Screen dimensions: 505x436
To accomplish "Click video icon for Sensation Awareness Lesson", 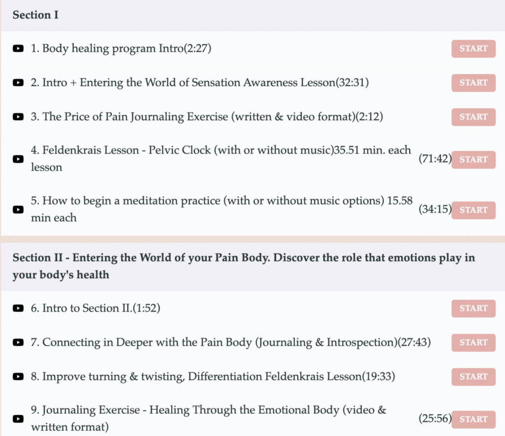I will [x=18, y=83].
